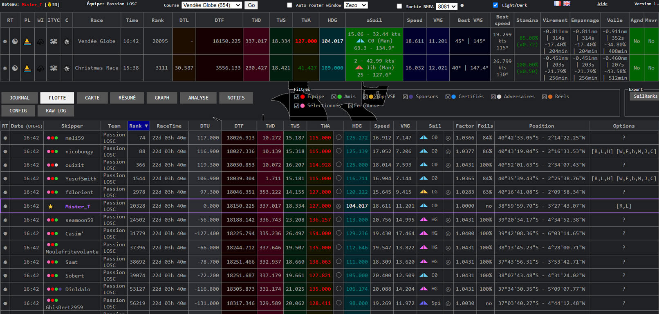The image size is (659, 314).
Task: Switch language with the British flag
Action: (567, 4)
